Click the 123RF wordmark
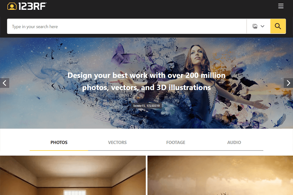This screenshot has height=195, width=293. tap(32, 6)
